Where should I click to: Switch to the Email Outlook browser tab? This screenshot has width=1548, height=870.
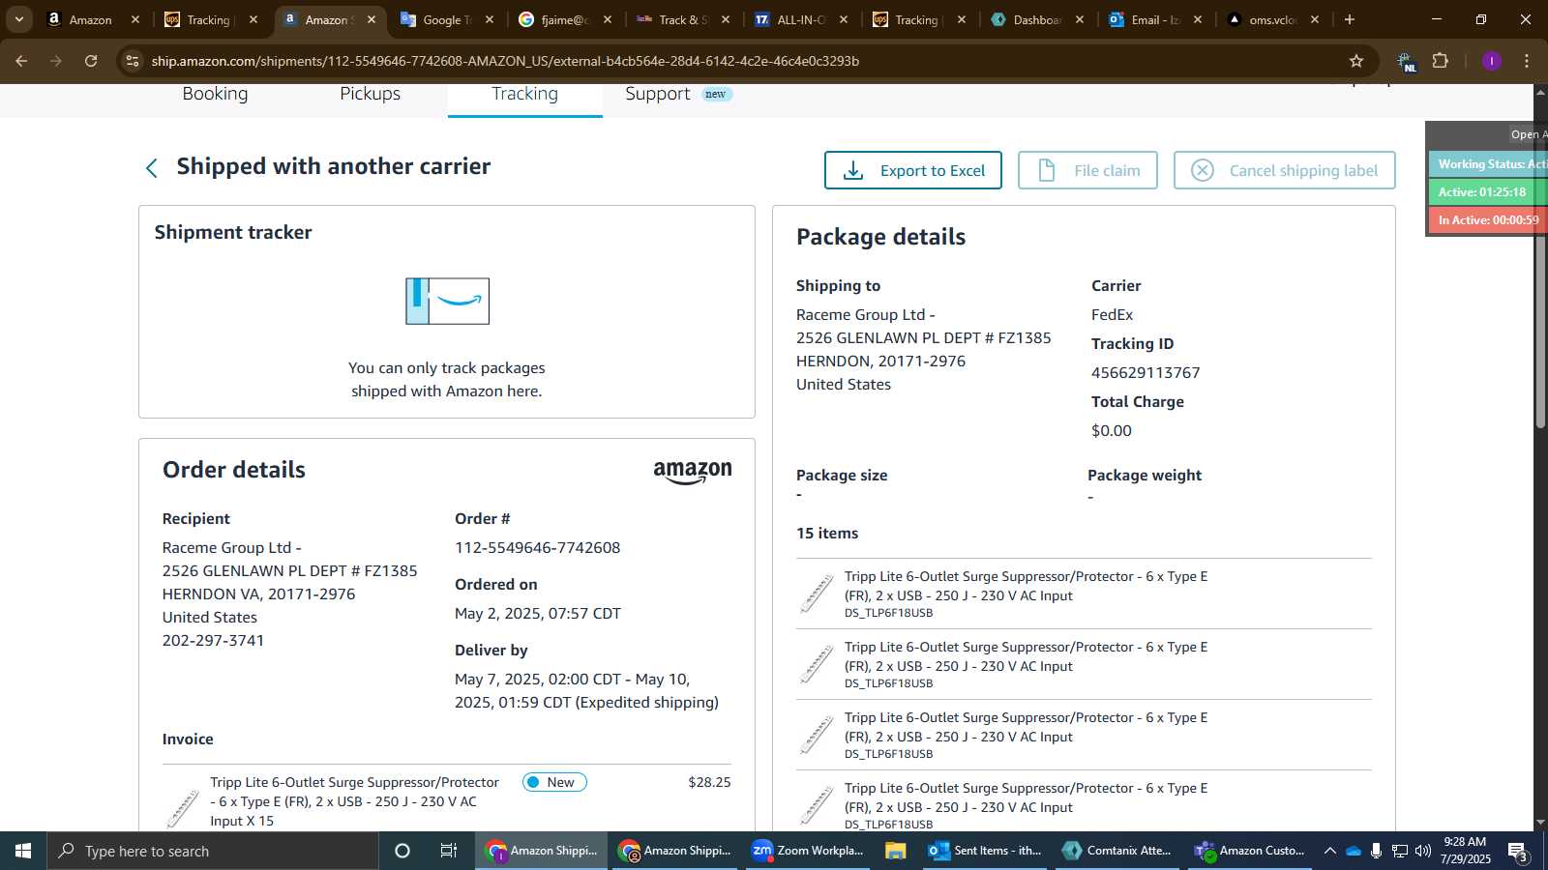(x=1156, y=19)
